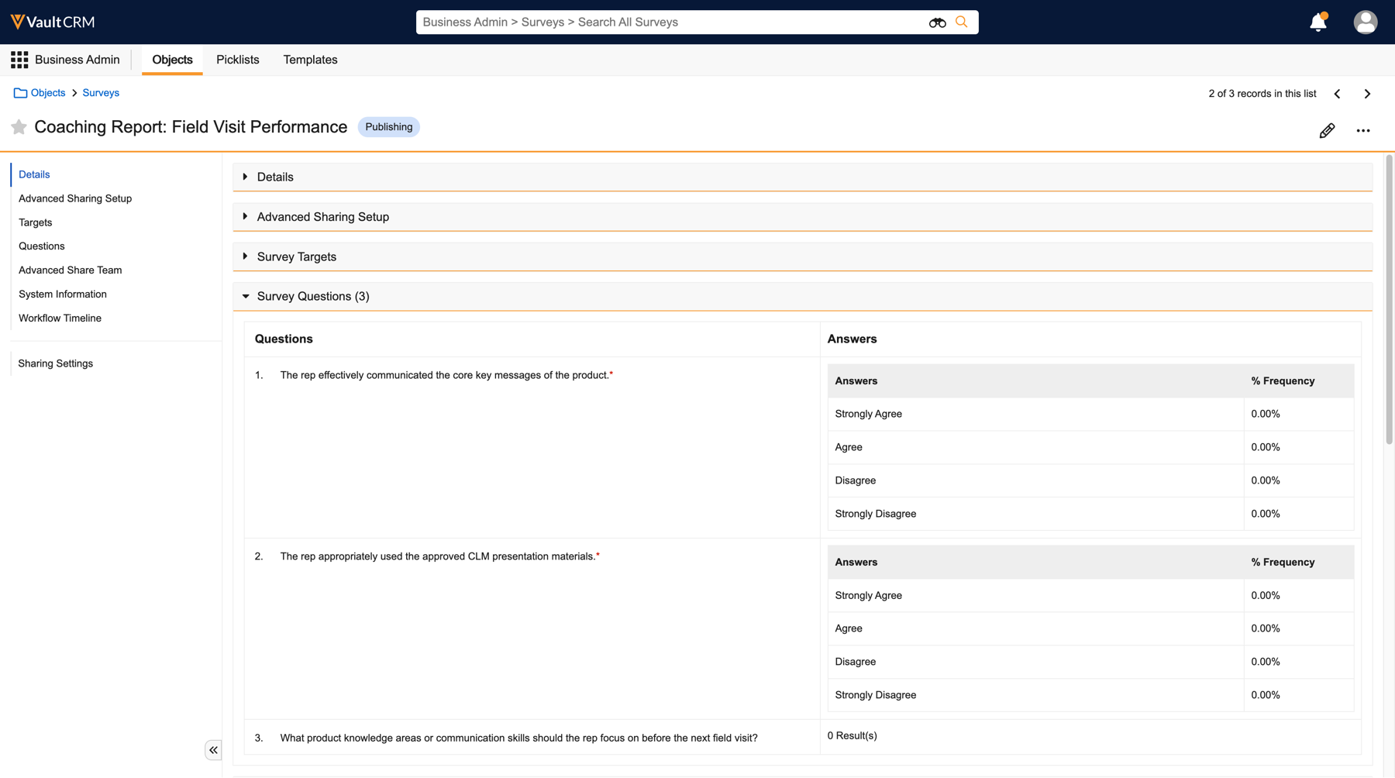Click the pencil edit record icon
The height and width of the screenshot is (778, 1395).
1327,131
